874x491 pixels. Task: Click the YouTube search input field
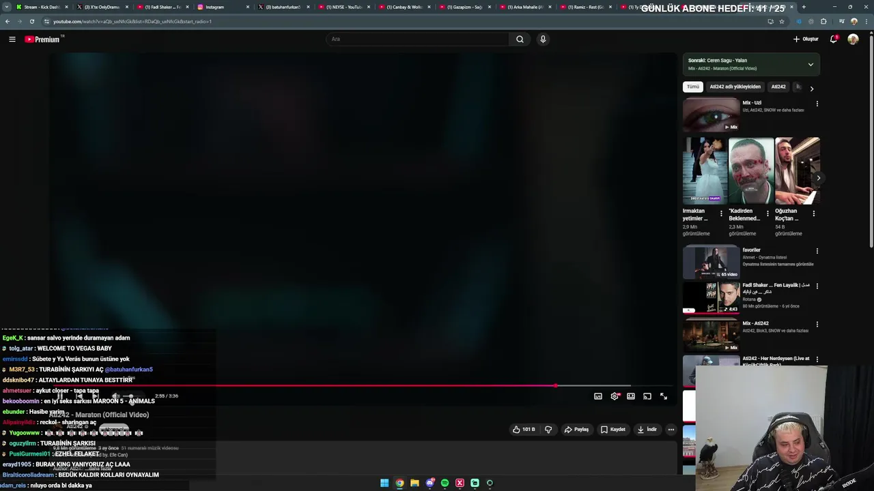417,39
